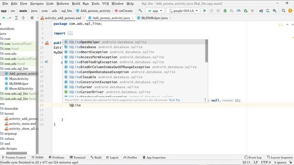The image size is (294, 165).
Task: Click the Stop square icon
Action: 252,11
